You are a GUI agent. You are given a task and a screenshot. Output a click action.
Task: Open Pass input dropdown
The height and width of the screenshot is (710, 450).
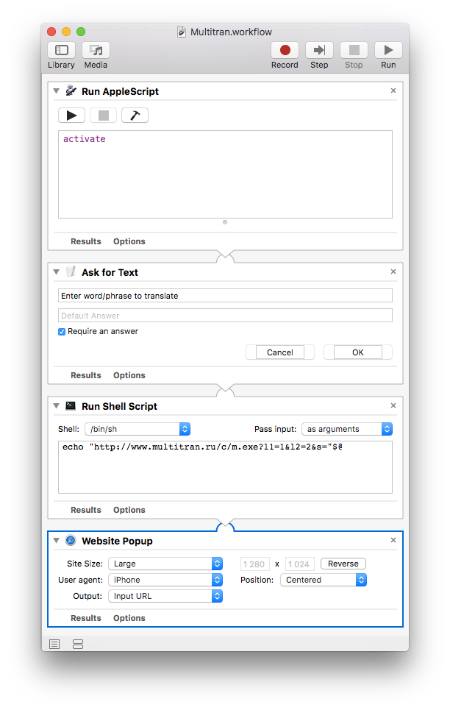point(347,429)
